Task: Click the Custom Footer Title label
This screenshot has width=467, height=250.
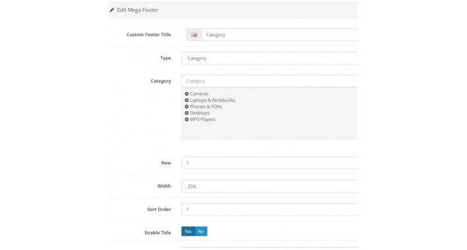Action: [149, 35]
